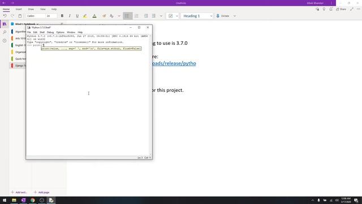Enter full screen mode with arrows icon
The width and height of the screenshot is (362, 204).
tap(352, 9)
